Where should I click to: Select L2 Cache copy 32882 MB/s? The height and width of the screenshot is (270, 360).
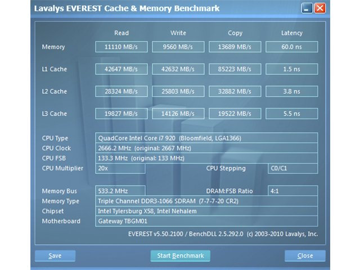click(235, 91)
